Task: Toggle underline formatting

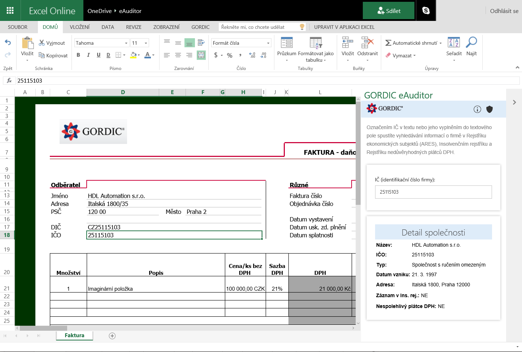Action: pyautogui.click(x=99, y=55)
